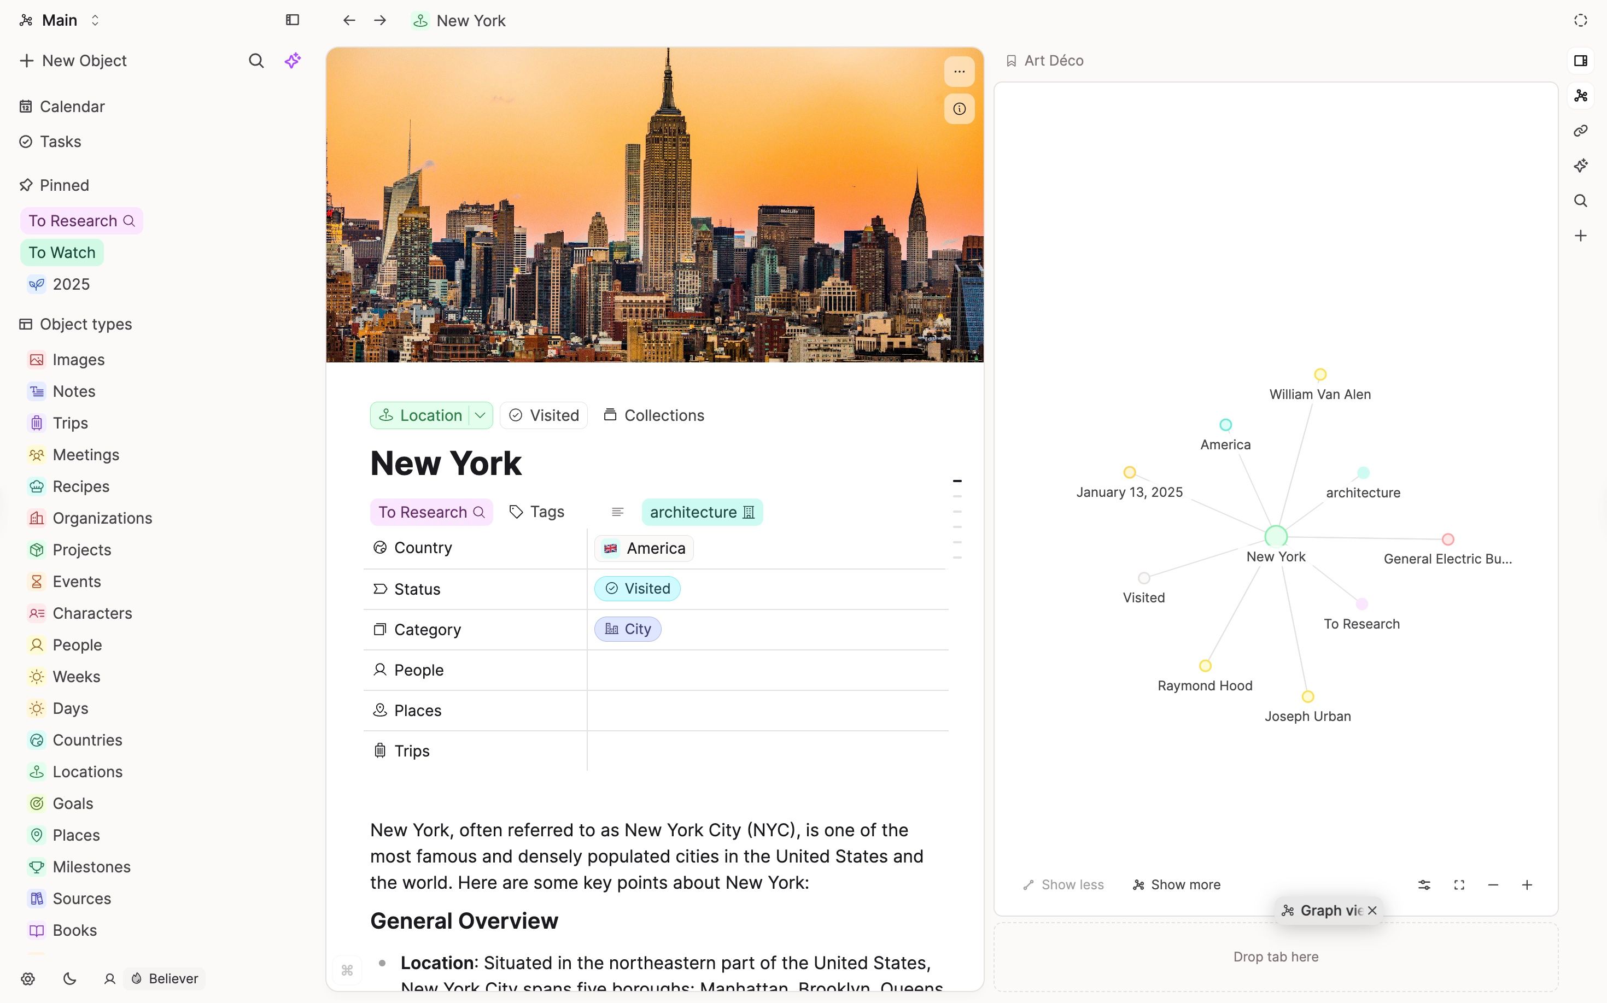This screenshot has width=1607, height=1003.
Task: Open graph filter settings icon
Action: click(x=1424, y=885)
